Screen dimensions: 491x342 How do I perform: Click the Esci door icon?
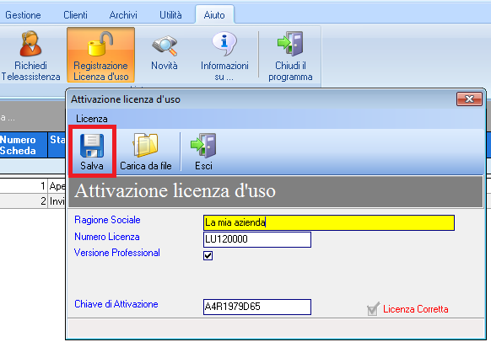point(203,145)
